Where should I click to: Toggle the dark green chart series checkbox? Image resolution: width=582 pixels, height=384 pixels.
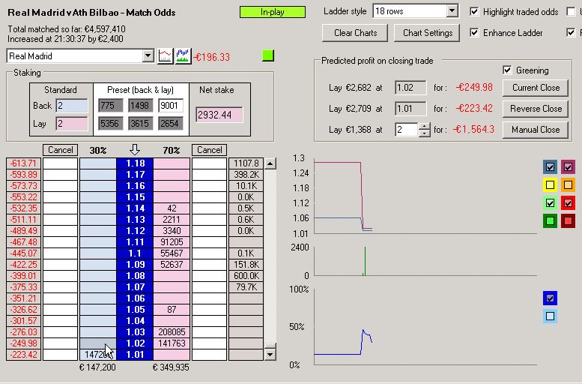(551, 221)
